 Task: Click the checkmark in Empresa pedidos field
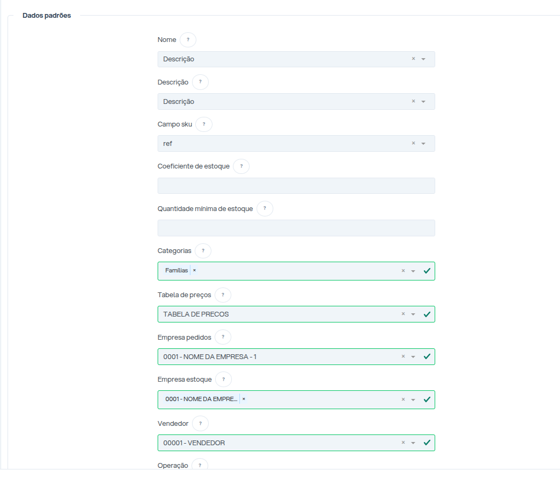point(427,356)
